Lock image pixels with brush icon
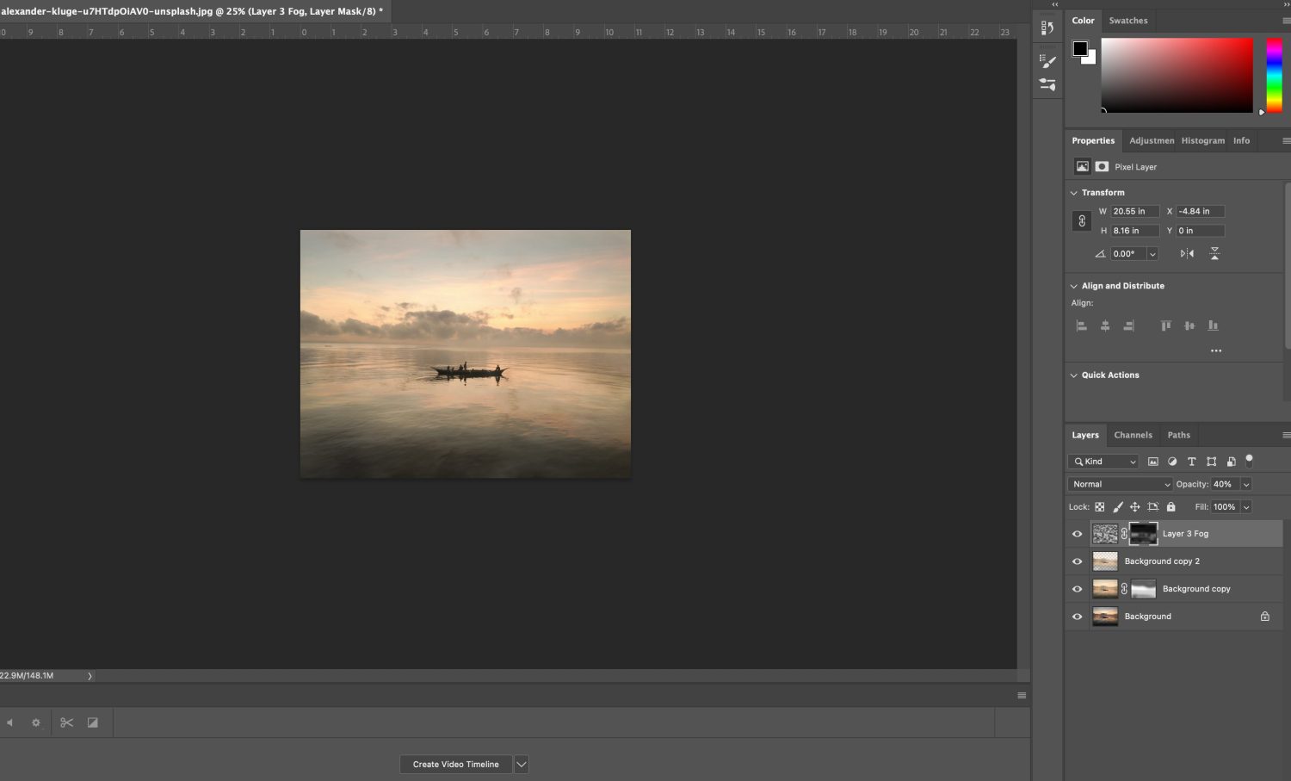Image resolution: width=1291 pixels, height=781 pixels. pos(1118,507)
